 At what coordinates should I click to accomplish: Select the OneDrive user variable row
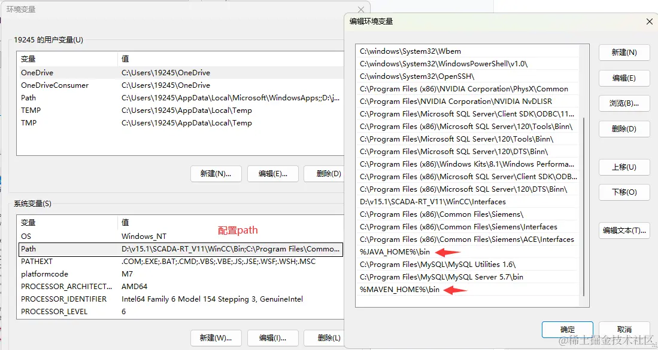(180, 73)
